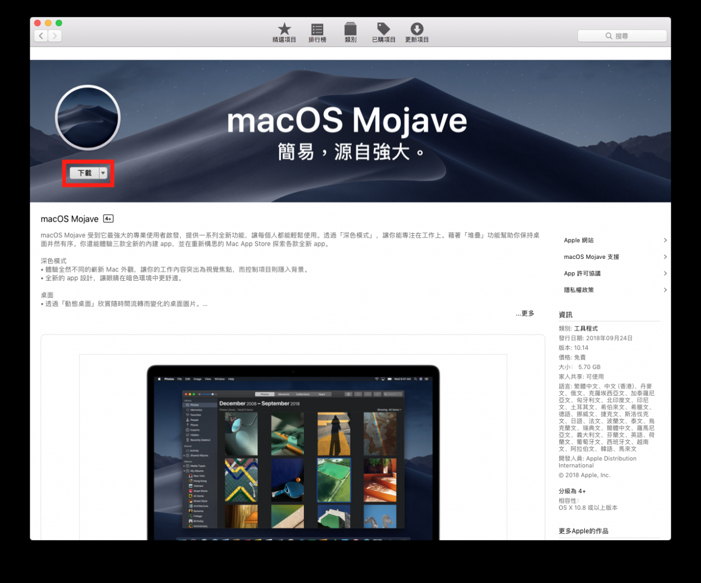
Task: Click the macOS Mojave banner title
Action: coord(347,121)
